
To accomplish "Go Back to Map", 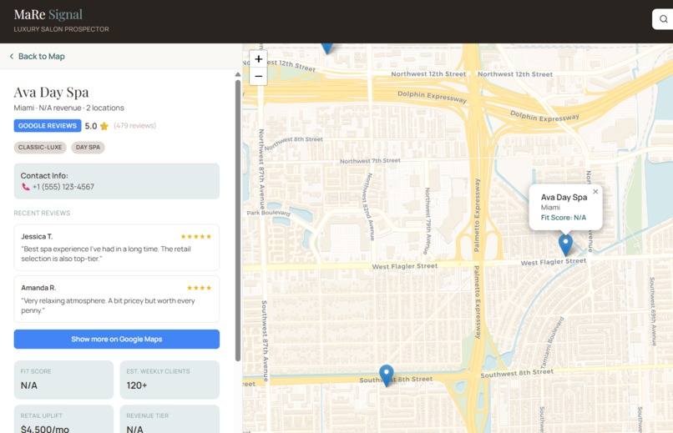I will (37, 56).
